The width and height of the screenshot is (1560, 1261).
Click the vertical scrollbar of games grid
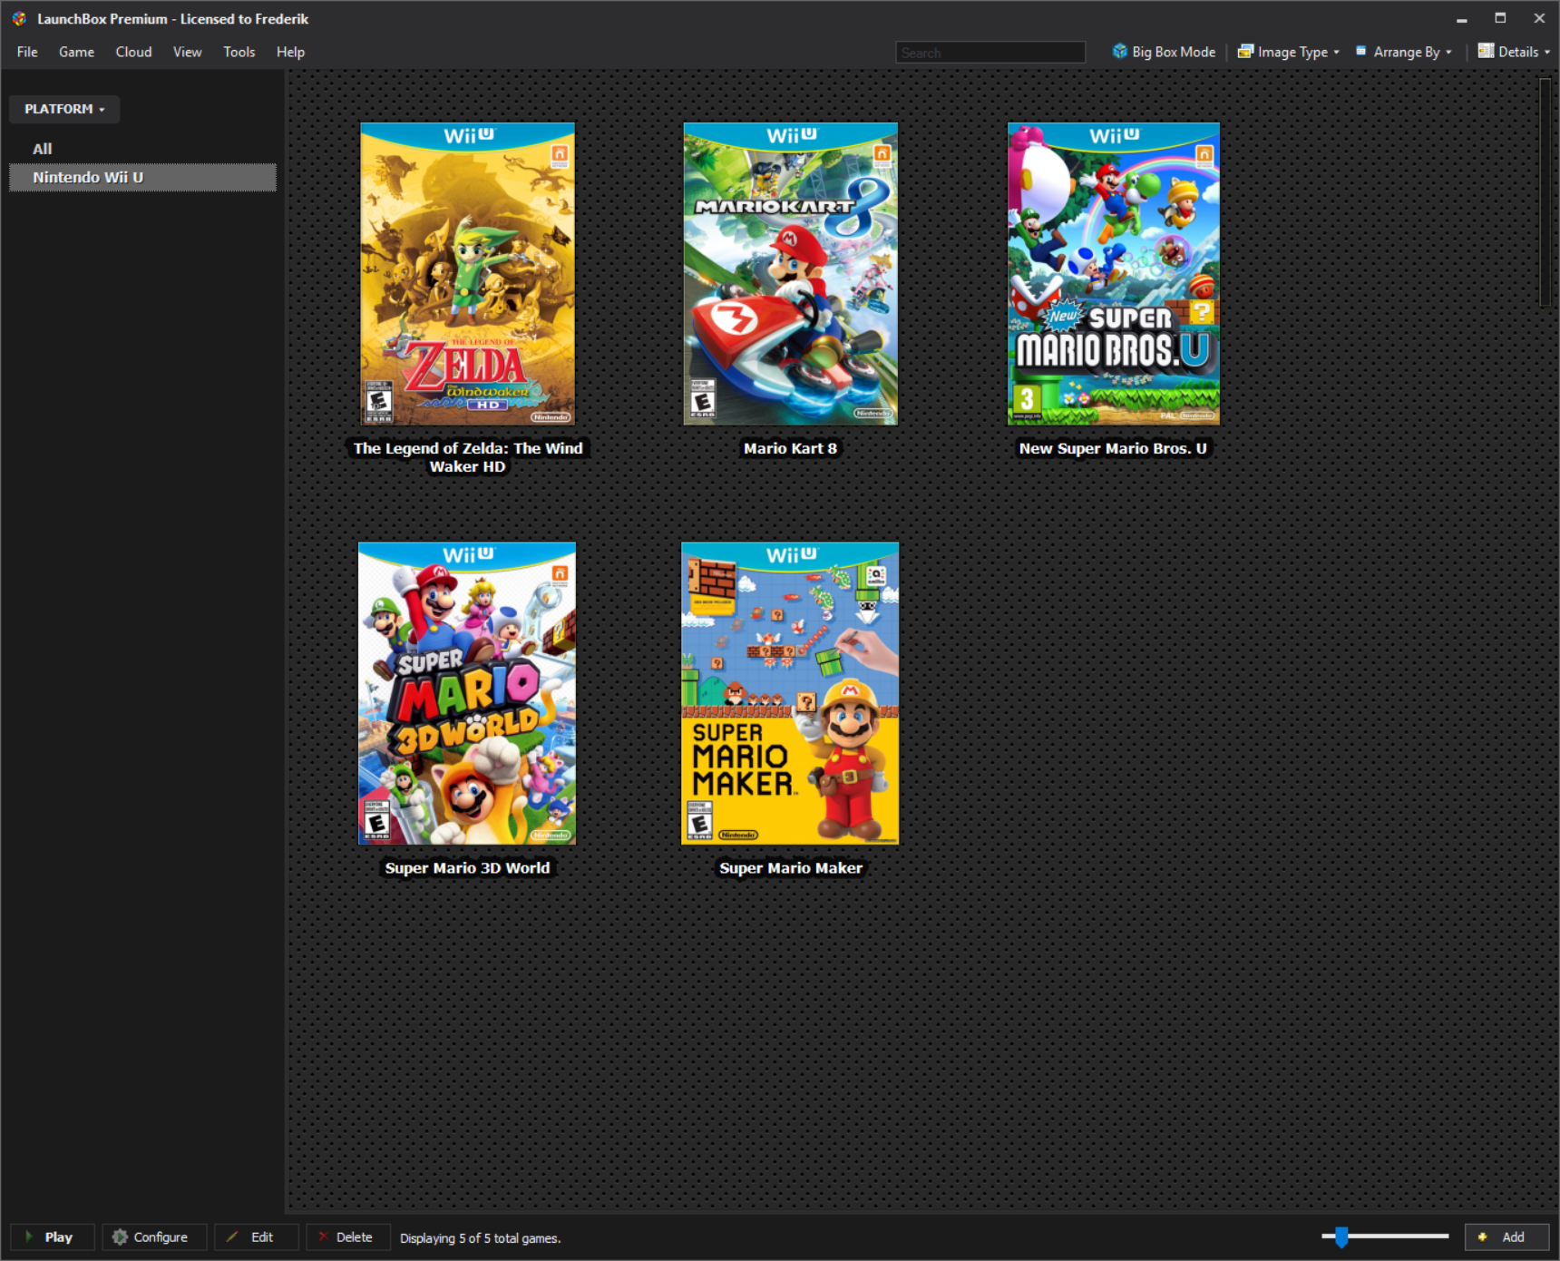(1545, 192)
